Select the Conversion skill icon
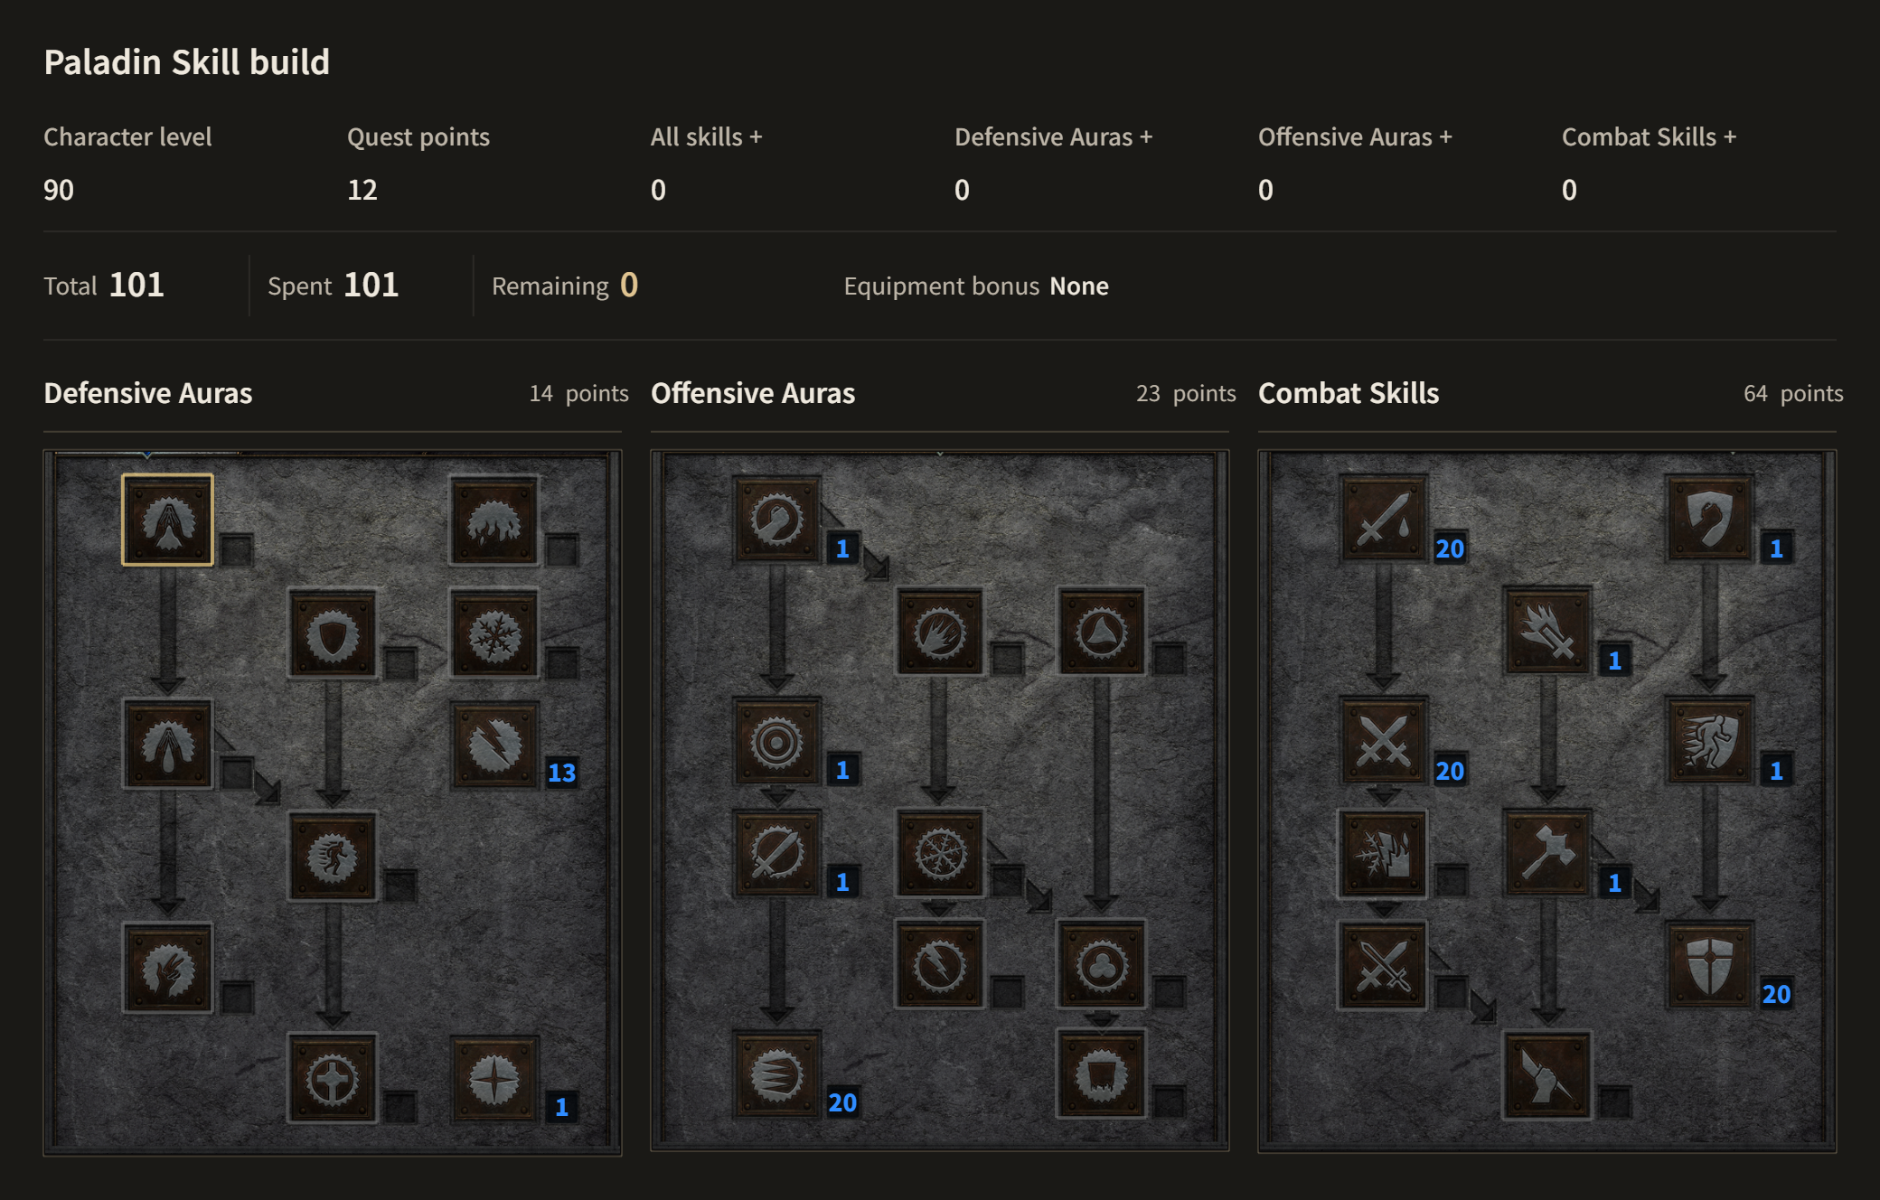1880x1200 pixels. point(1384,964)
